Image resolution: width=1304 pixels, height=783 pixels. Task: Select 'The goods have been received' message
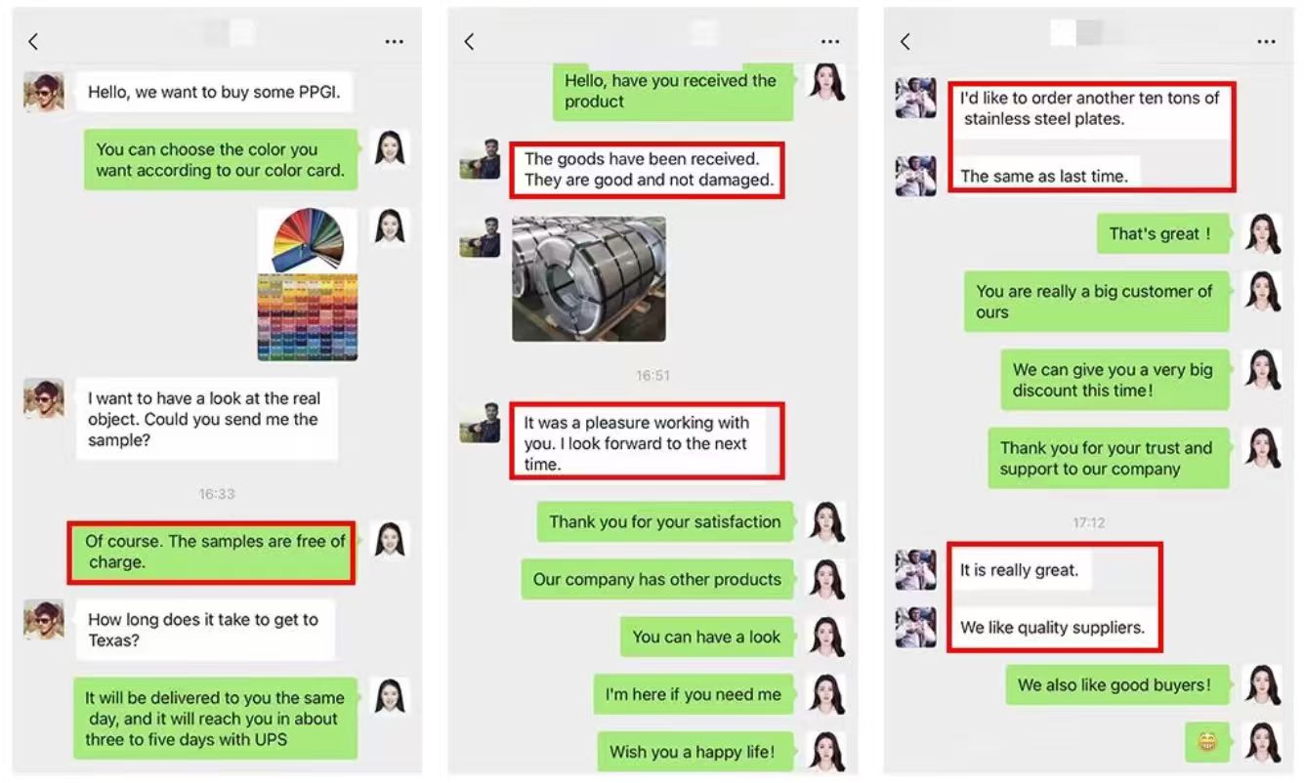click(x=647, y=170)
